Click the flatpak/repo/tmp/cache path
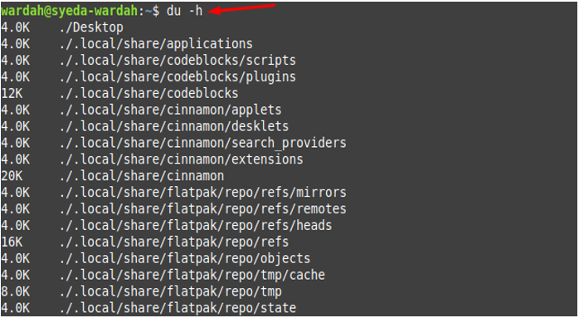 click(x=192, y=275)
